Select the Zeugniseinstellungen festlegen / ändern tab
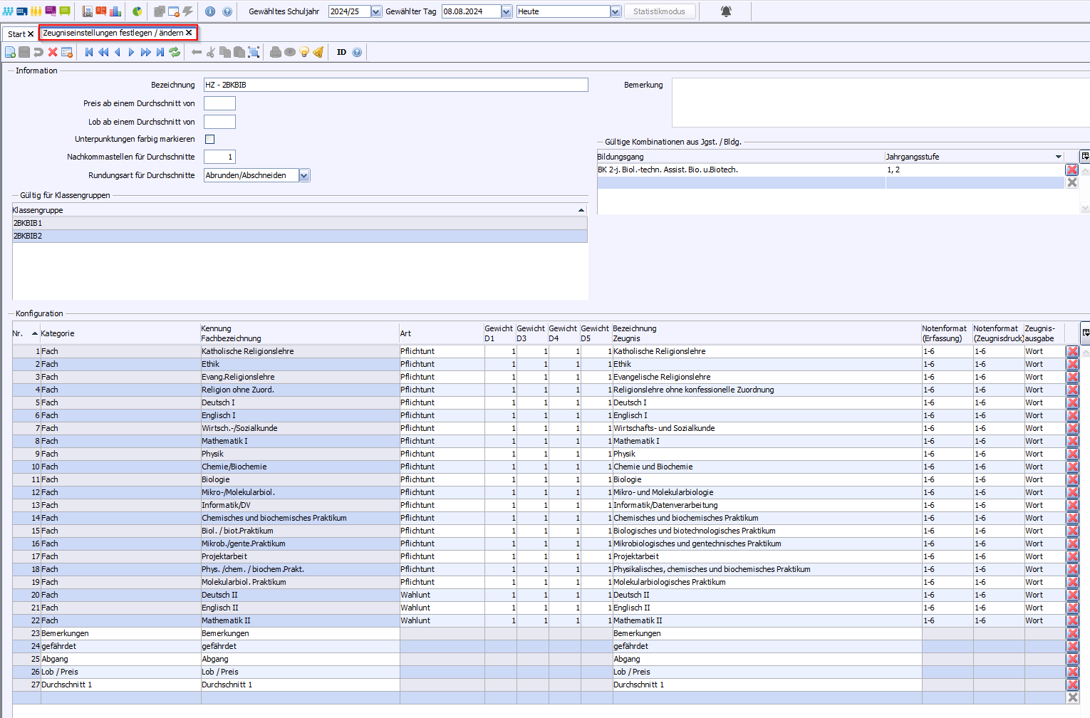 click(x=113, y=33)
